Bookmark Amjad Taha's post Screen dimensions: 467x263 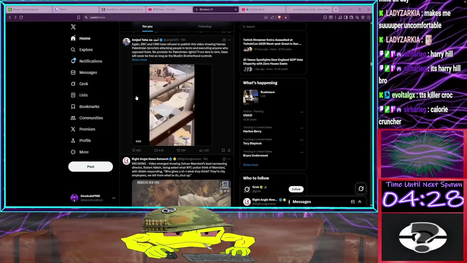pyautogui.click(x=223, y=150)
